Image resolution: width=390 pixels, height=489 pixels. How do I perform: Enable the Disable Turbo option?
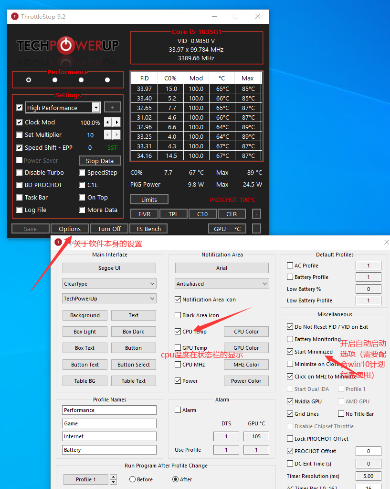click(x=19, y=173)
